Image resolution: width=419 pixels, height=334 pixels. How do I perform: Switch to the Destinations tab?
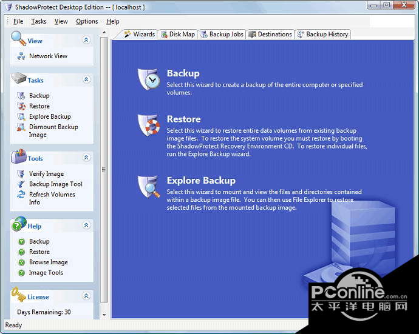point(270,35)
